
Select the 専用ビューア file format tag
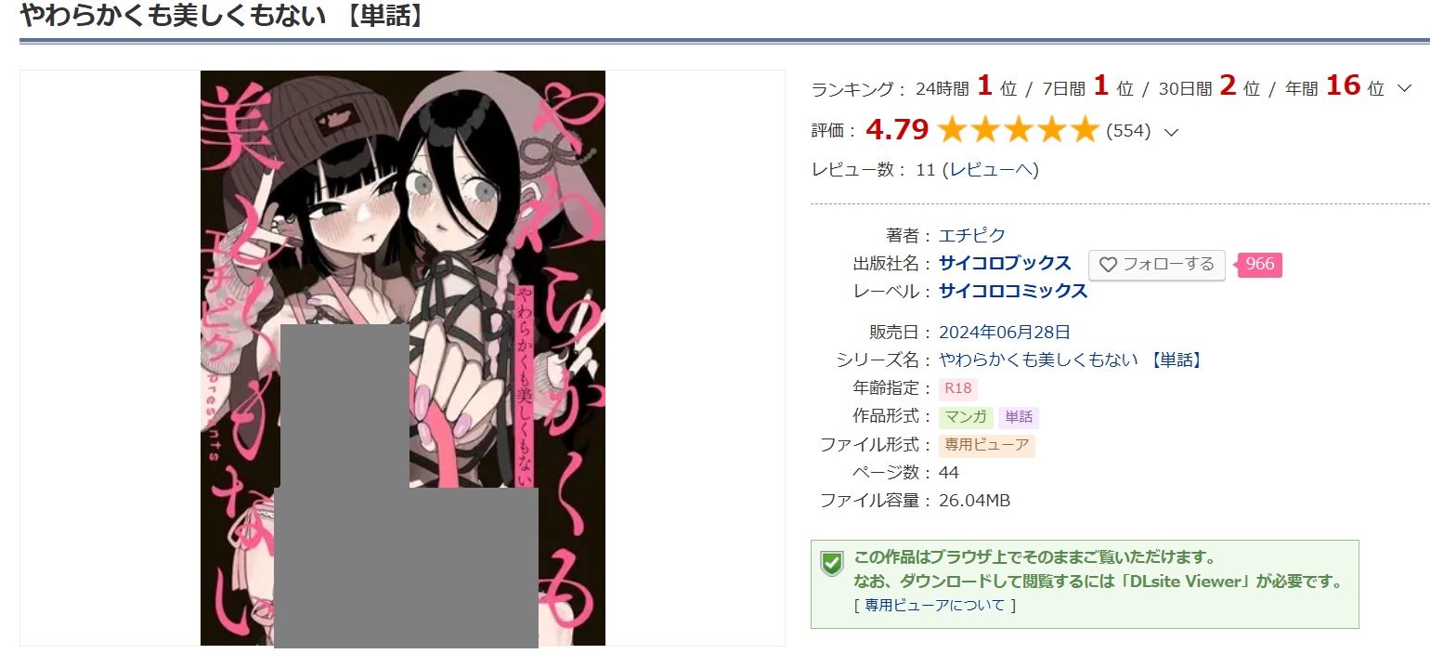(987, 445)
